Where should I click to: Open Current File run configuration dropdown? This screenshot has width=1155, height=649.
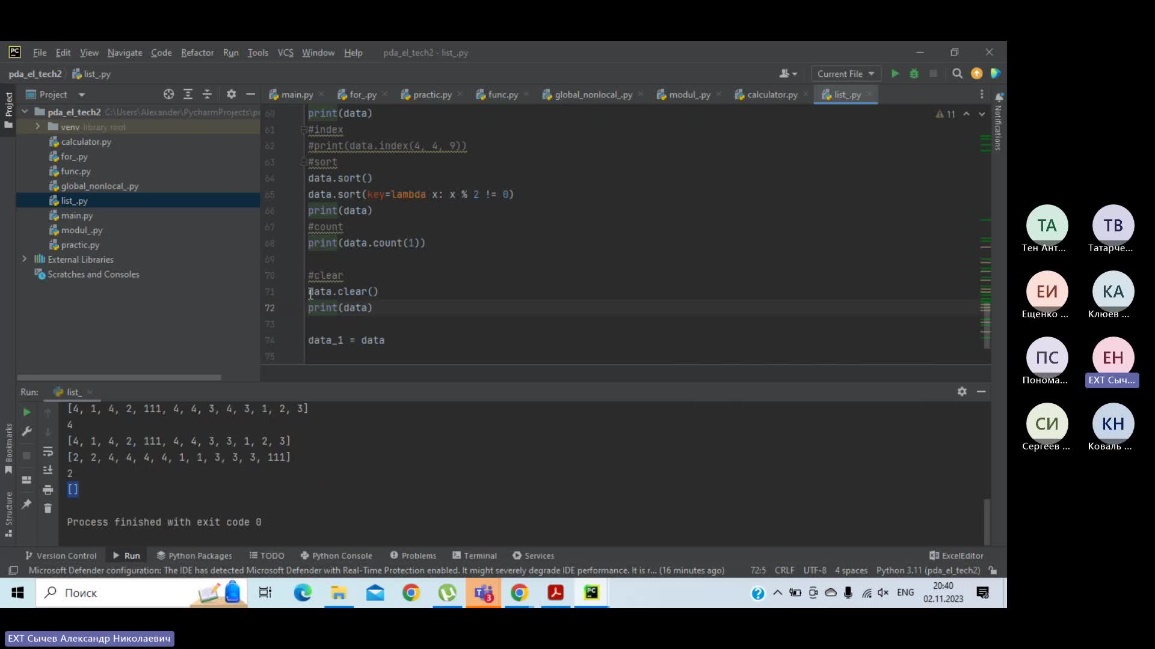pyautogui.click(x=846, y=74)
